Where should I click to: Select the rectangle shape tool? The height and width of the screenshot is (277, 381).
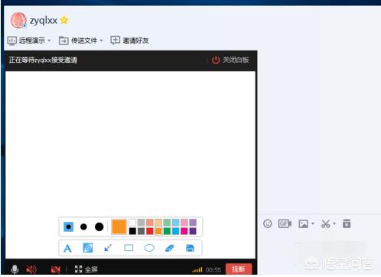(129, 248)
